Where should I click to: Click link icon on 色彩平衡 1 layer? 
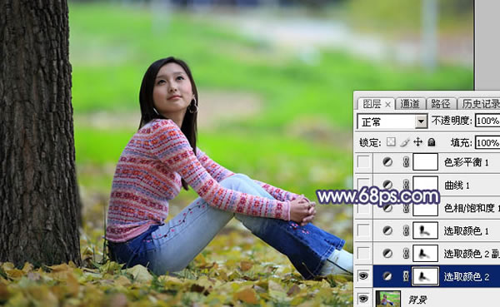pos(406,162)
